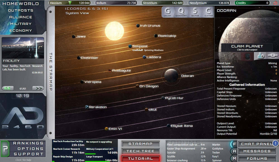This screenshot has height=162, width=279.
Task: Open the Economy menu
Action: pos(21,31)
